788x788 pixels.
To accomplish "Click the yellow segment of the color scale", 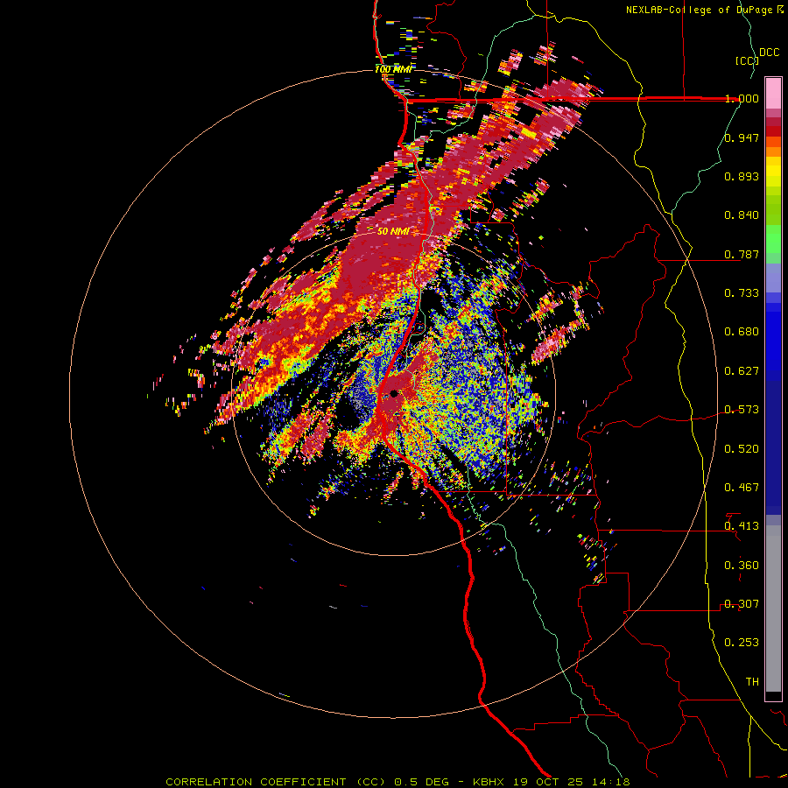I will tap(773, 172).
